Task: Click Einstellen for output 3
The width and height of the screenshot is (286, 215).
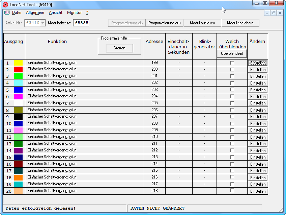Action: click(x=258, y=76)
